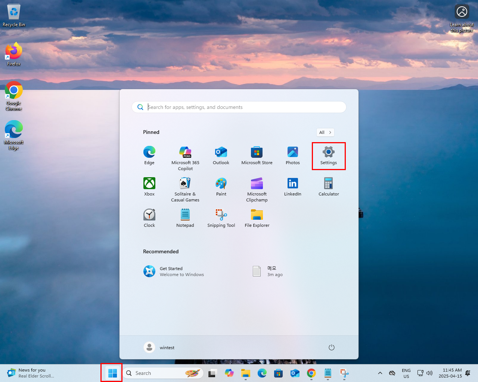Image resolution: width=478 pixels, height=382 pixels.
Task: Select Google Chrome desktop shortcut
Action: (14, 96)
